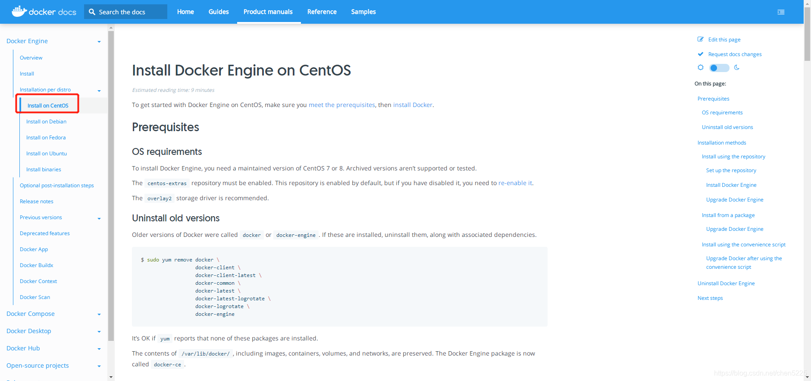Jump to Upgrade Docker after using convenience script

(744, 263)
